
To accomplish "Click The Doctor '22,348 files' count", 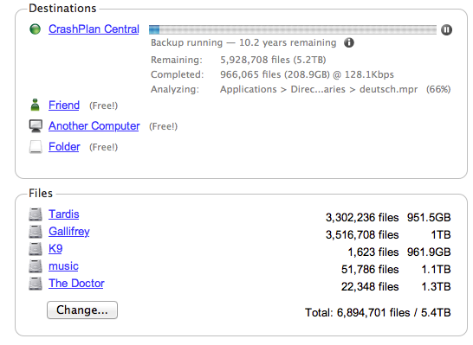I will point(370,286).
